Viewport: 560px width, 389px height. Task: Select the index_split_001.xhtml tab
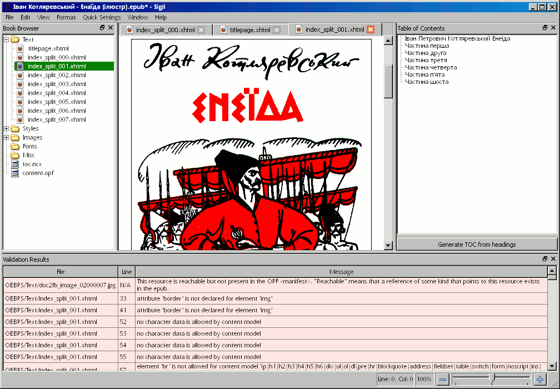click(x=334, y=29)
